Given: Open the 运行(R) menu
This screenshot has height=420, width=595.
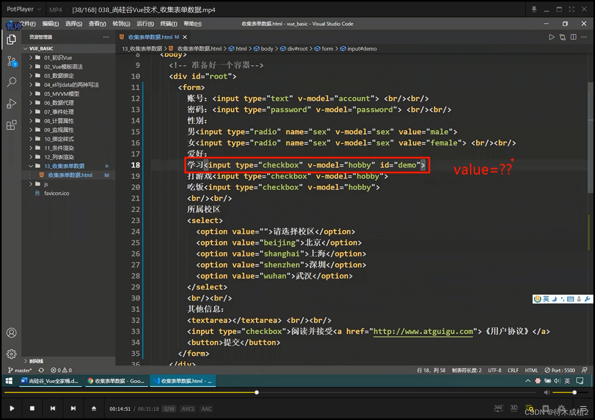Looking at the screenshot, I should (x=145, y=24).
